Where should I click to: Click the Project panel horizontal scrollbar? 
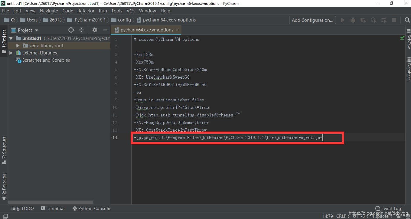click(x=51, y=202)
